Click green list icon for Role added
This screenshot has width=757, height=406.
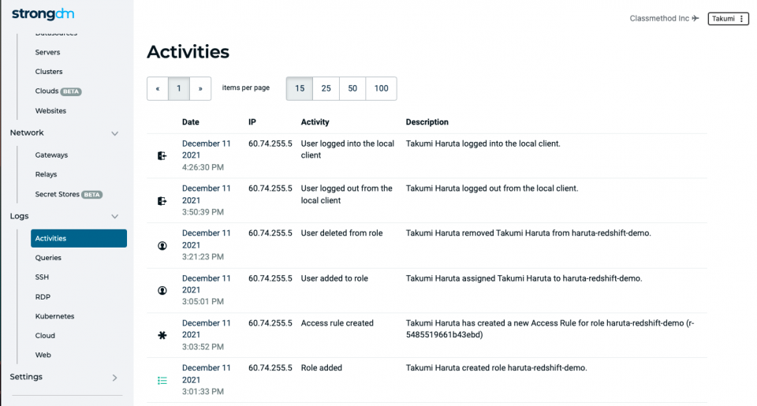[162, 381]
